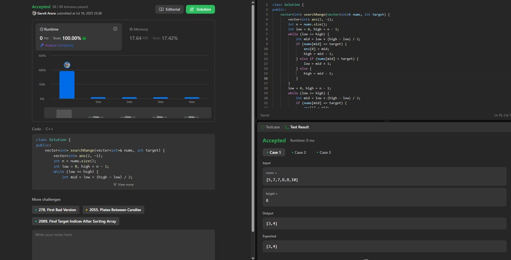Click the short bar above the 1ms axis label
Screen dimensions: 511x260
point(98,98)
